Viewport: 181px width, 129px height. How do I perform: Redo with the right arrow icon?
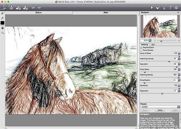[x=39, y=7]
